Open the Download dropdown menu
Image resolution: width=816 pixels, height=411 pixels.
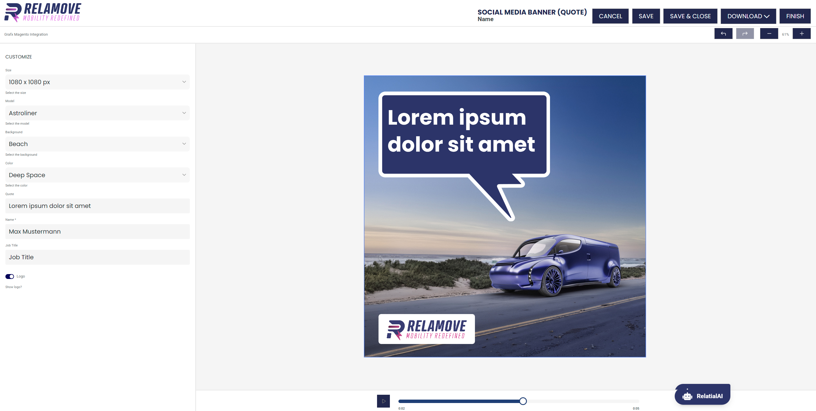tap(748, 16)
